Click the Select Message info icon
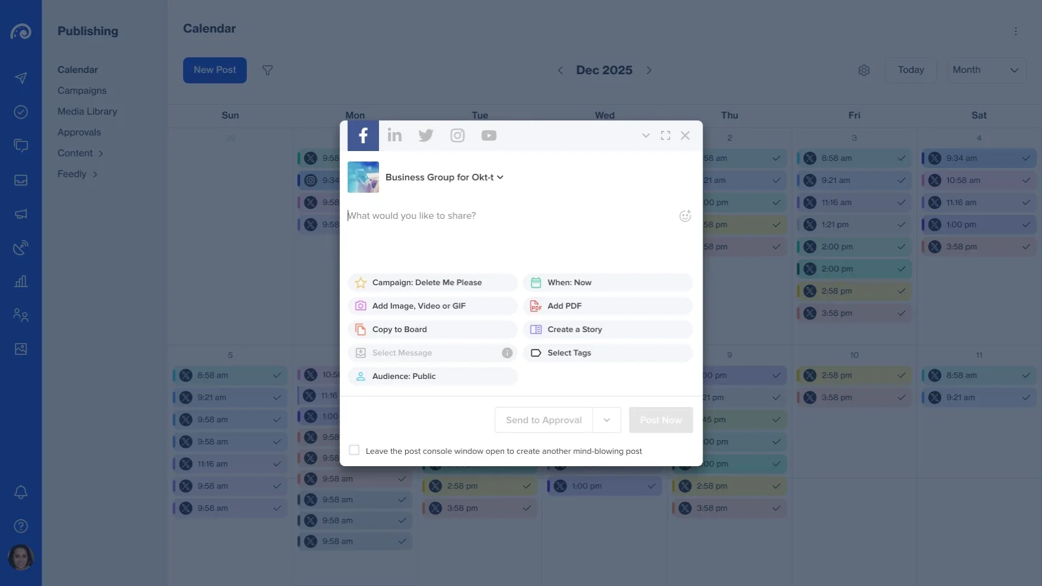Screen dimensions: 1042x586 (x=507, y=353)
